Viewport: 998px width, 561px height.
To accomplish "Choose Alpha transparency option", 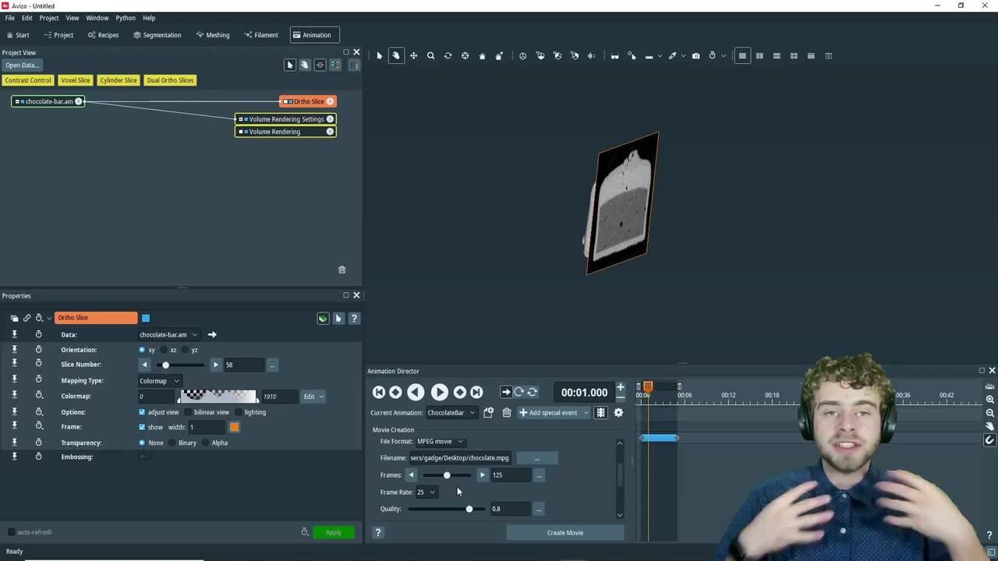I will click(x=206, y=443).
